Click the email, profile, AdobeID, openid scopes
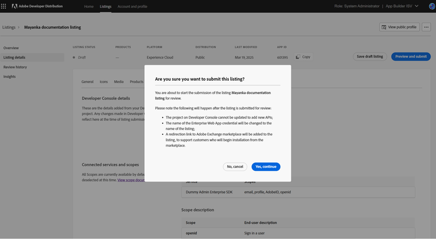Screen dimensions: 436x240 click(267, 192)
